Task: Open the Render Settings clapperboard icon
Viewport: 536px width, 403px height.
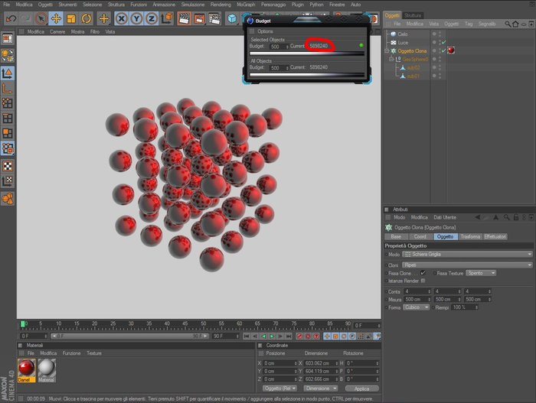Action: [x=214, y=18]
